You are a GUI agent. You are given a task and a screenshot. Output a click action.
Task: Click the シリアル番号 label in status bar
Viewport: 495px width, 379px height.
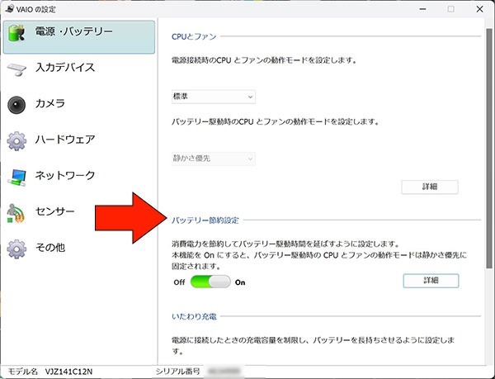(177, 371)
